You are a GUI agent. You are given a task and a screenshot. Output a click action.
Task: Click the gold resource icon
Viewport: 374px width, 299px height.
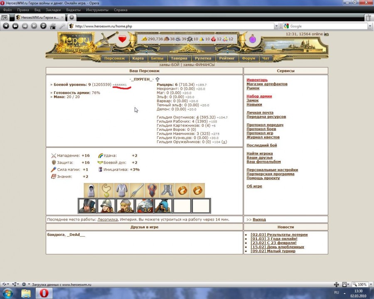[144, 39]
